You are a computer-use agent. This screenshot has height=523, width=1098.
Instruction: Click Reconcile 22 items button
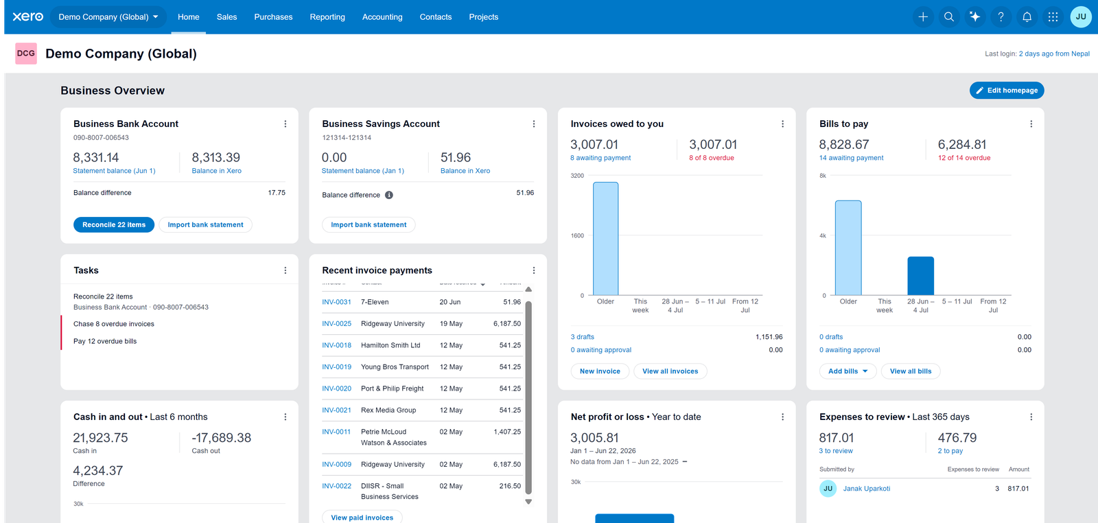pos(114,224)
